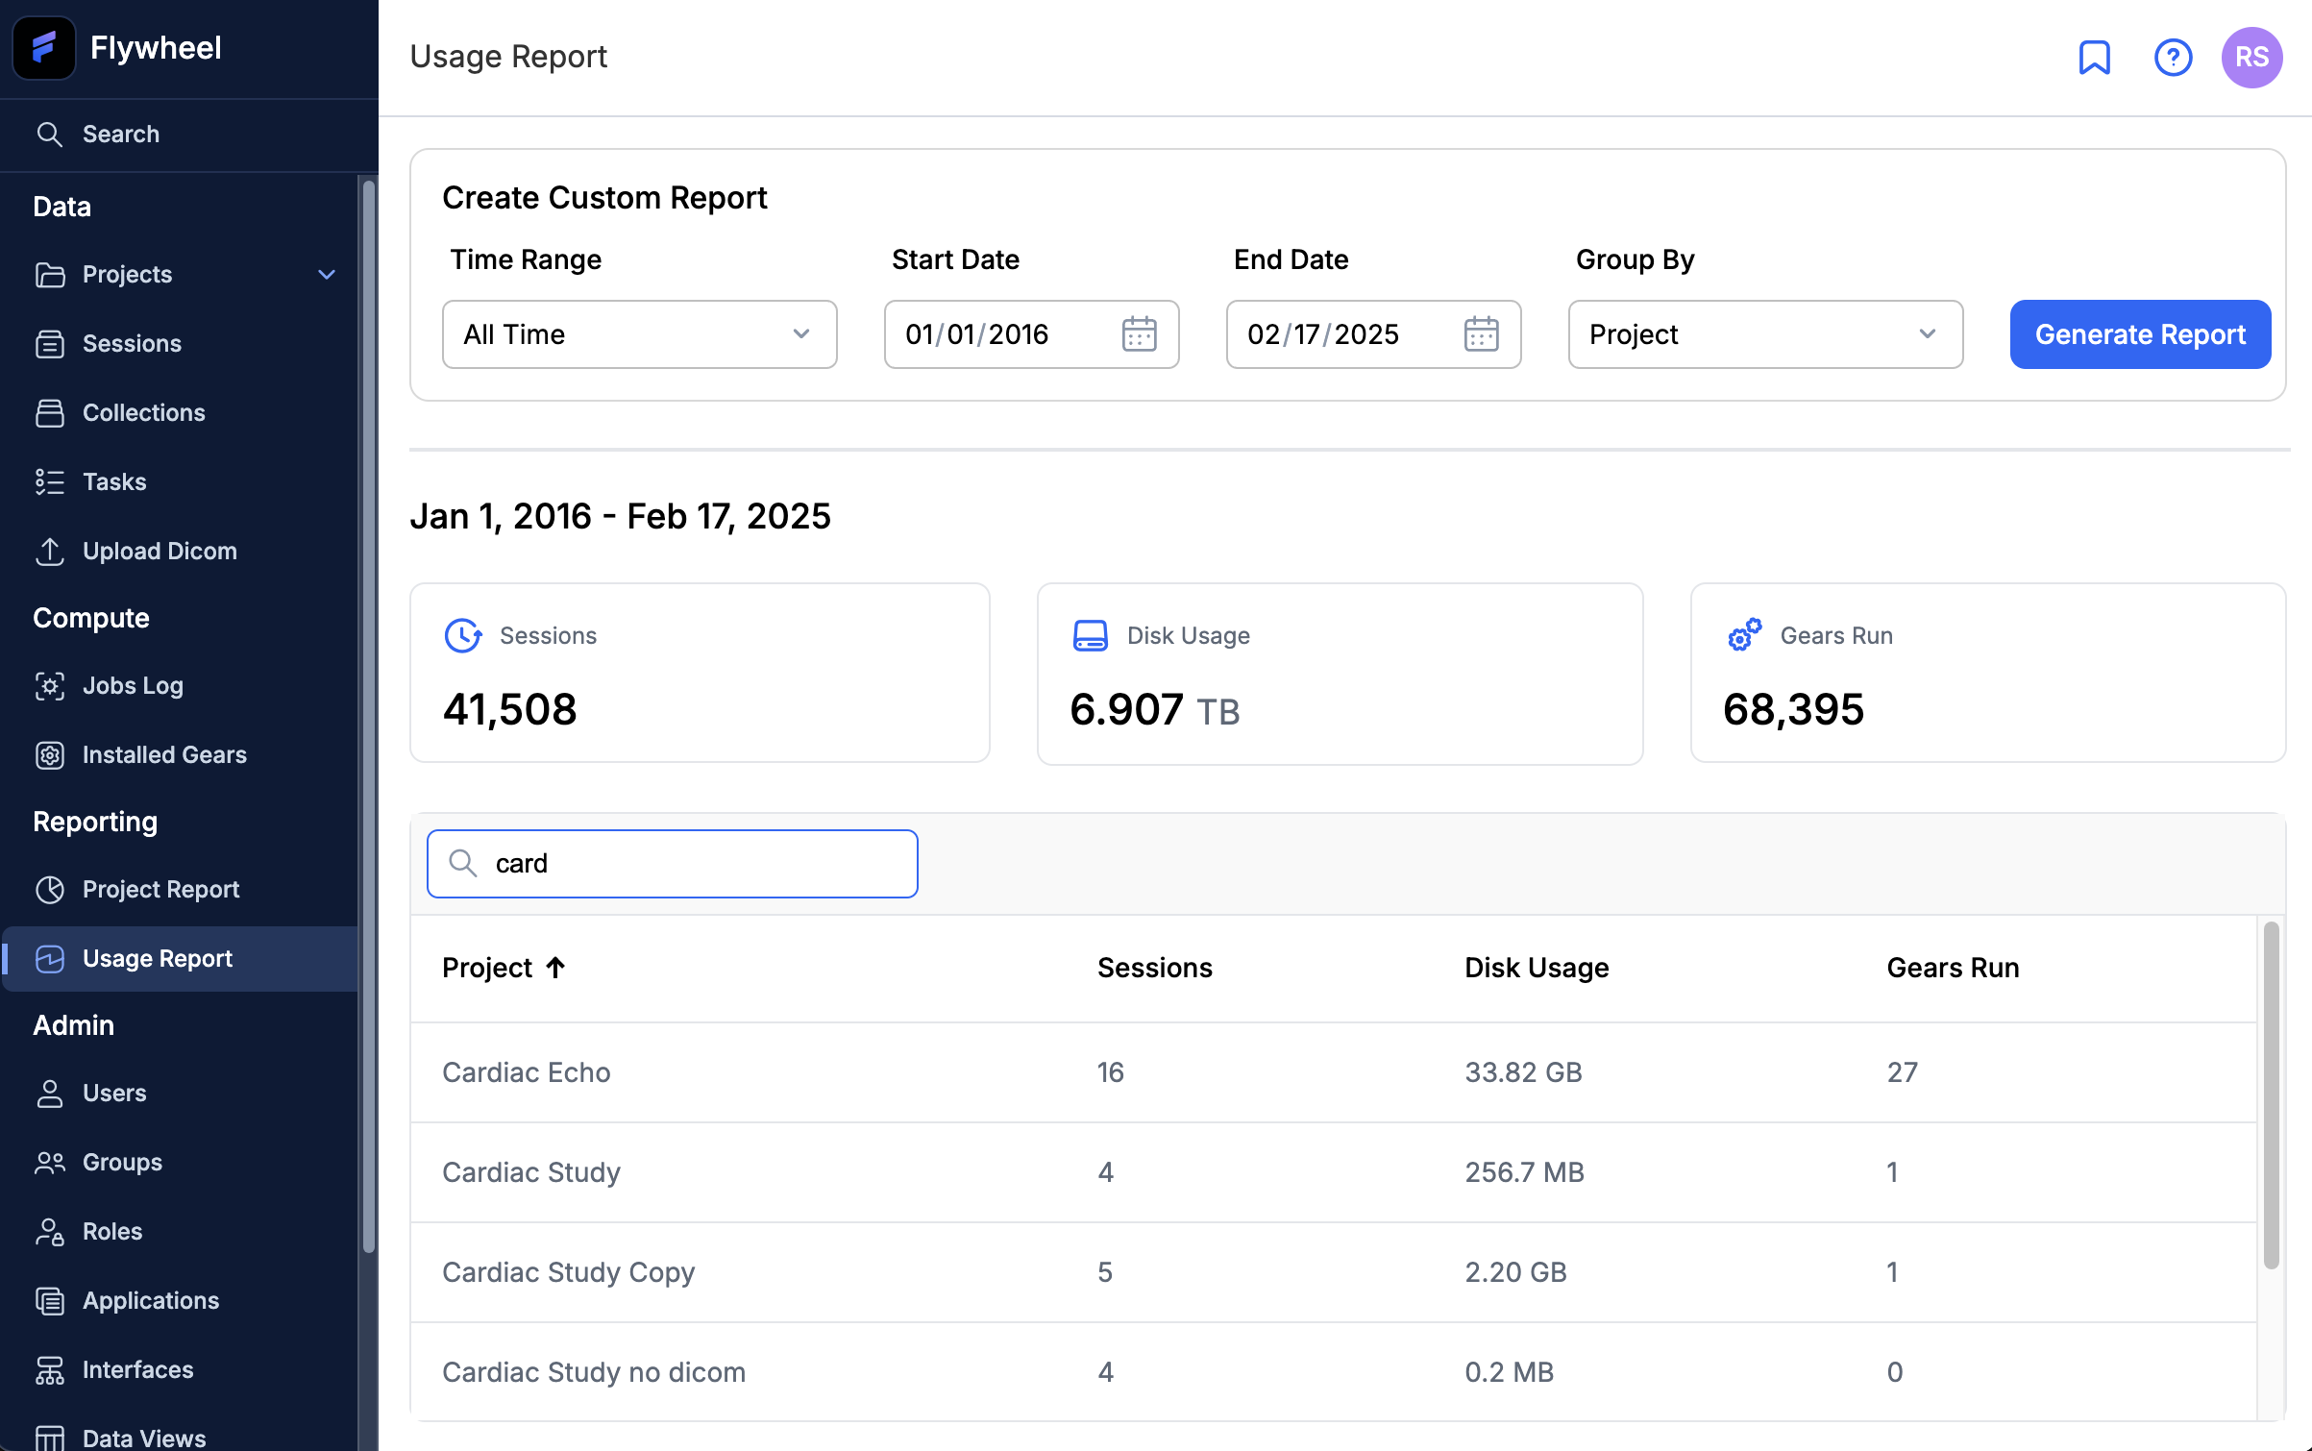The width and height of the screenshot is (2312, 1451).
Task: Click the 256.7 MB disk usage cell
Action: coord(1524,1172)
